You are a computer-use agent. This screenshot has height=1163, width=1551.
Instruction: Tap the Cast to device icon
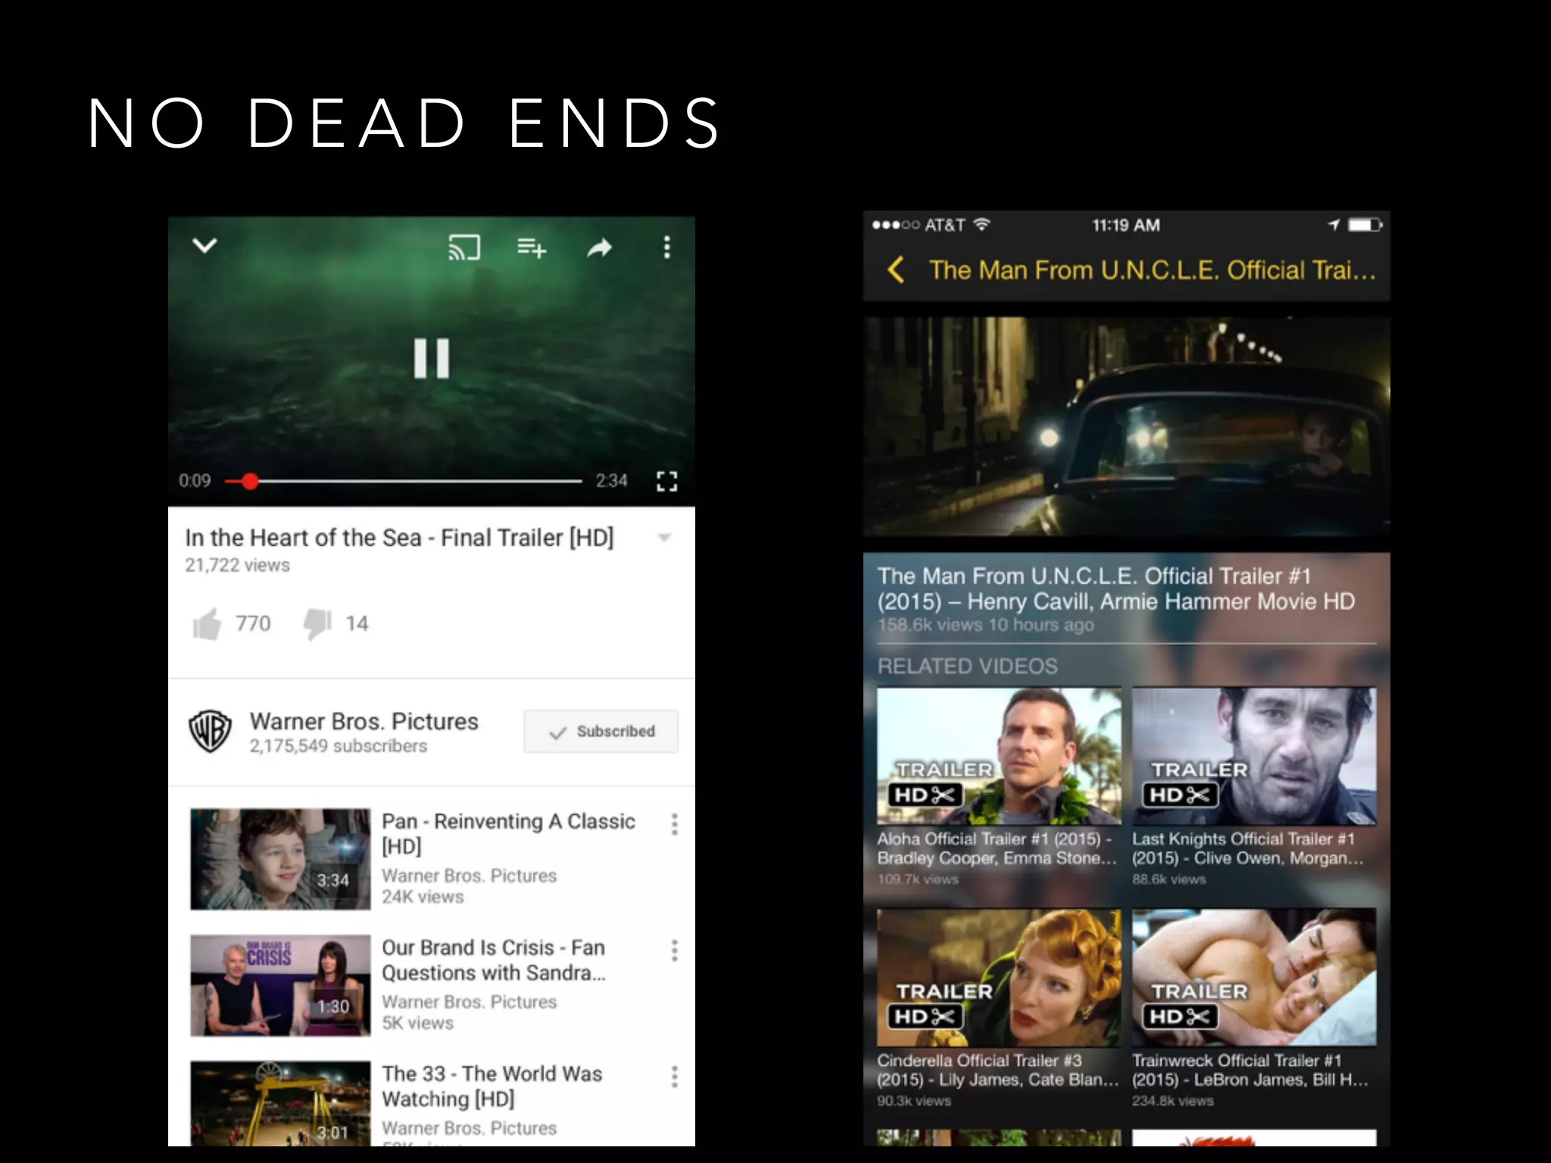click(463, 248)
